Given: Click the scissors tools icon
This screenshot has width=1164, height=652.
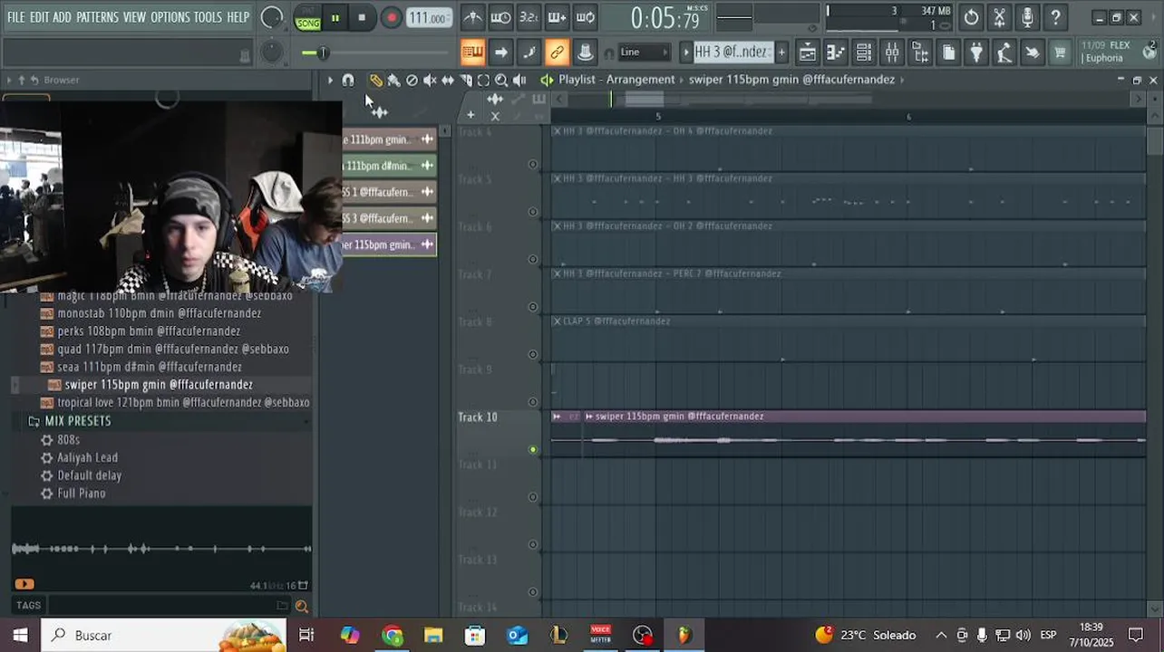Looking at the screenshot, I should pyautogui.click(x=999, y=17).
